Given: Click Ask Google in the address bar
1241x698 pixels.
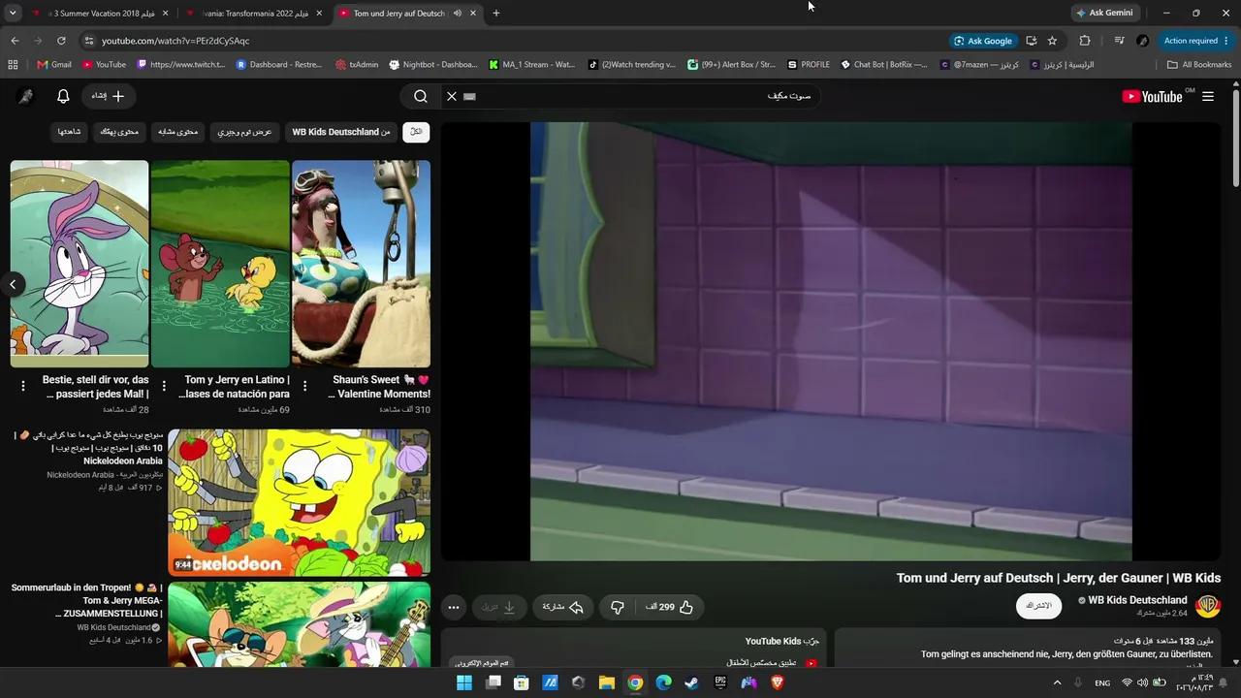Looking at the screenshot, I should tap(983, 41).
